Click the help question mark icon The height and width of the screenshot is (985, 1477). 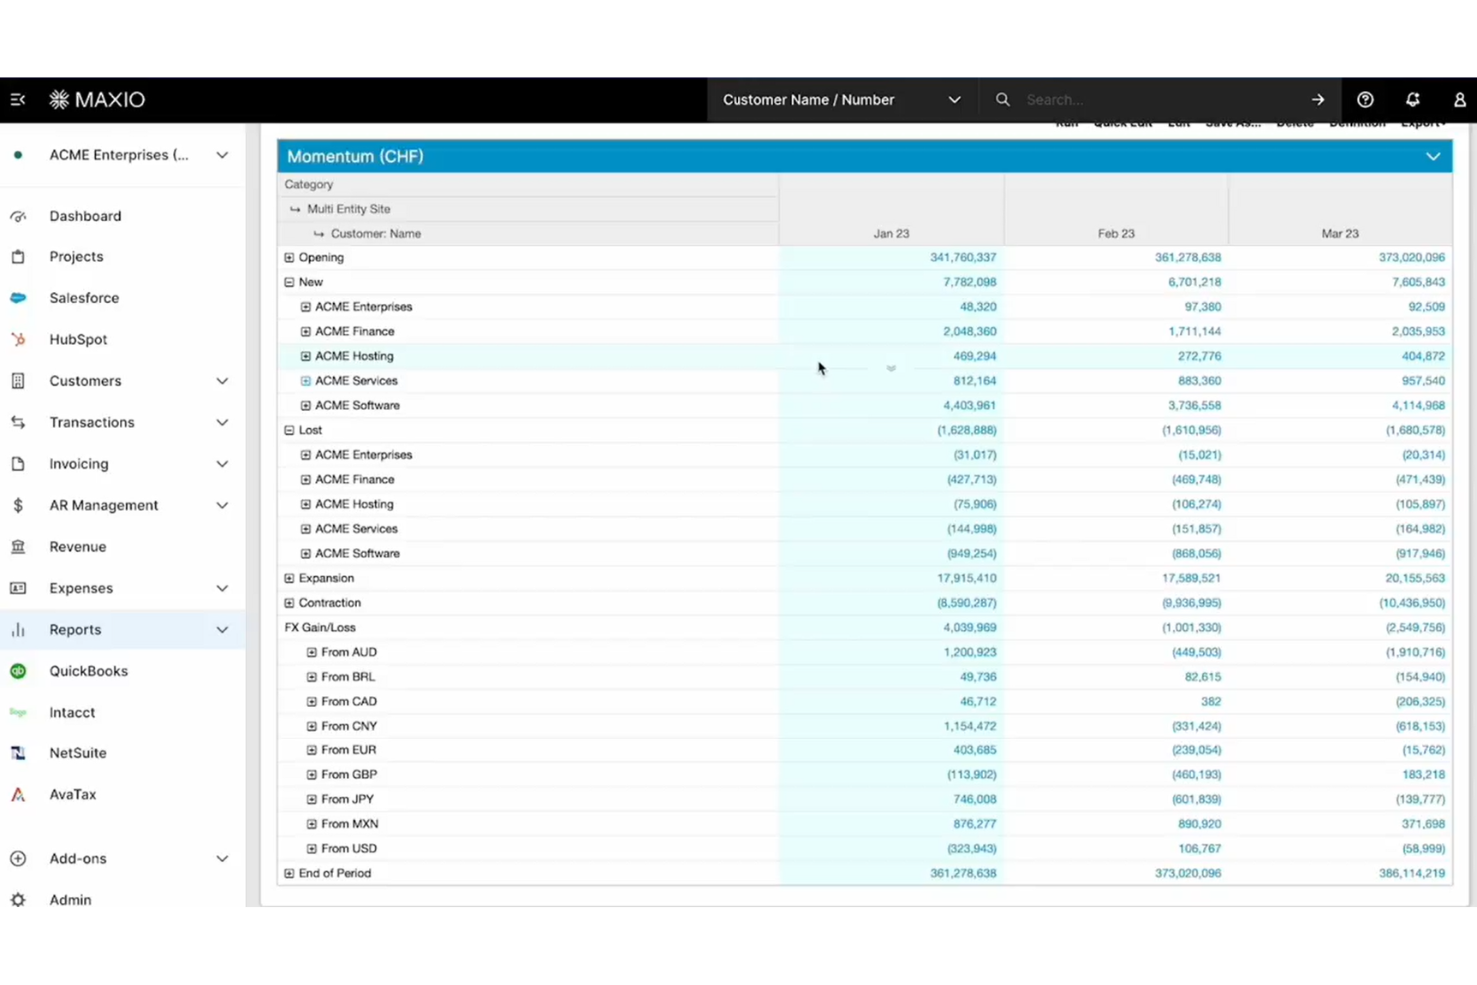coord(1365,100)
